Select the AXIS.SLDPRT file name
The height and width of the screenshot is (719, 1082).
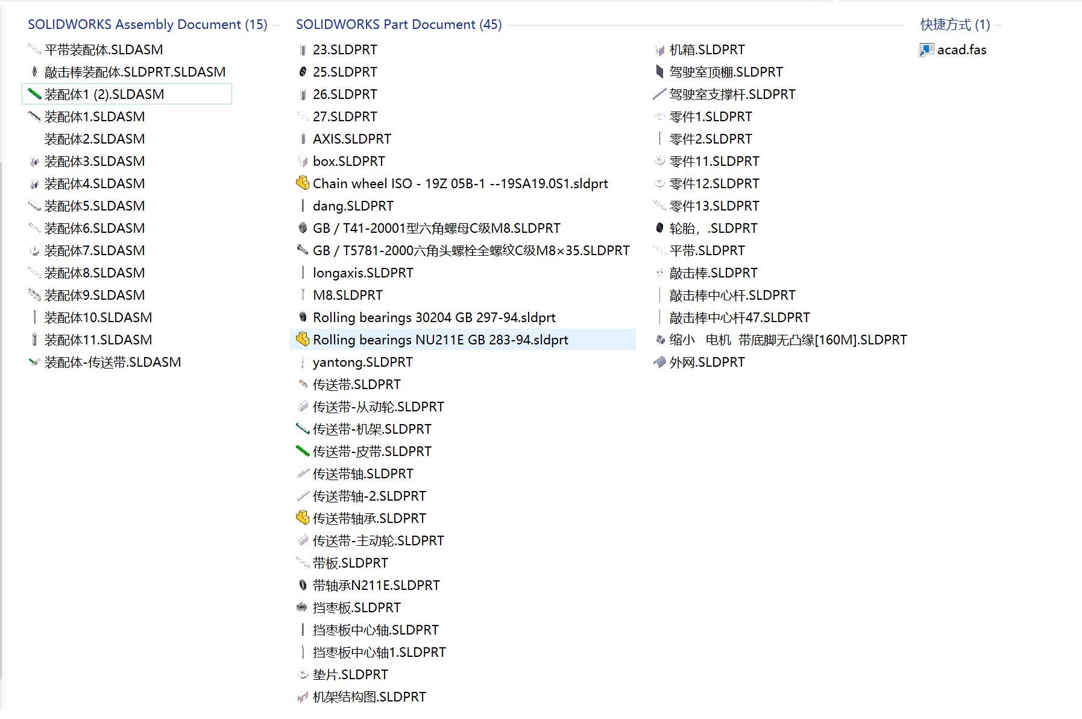point(352,139)
